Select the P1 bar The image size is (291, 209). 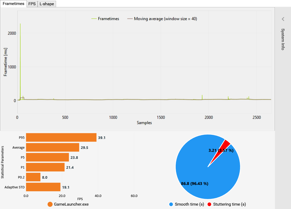click(45, 167)
